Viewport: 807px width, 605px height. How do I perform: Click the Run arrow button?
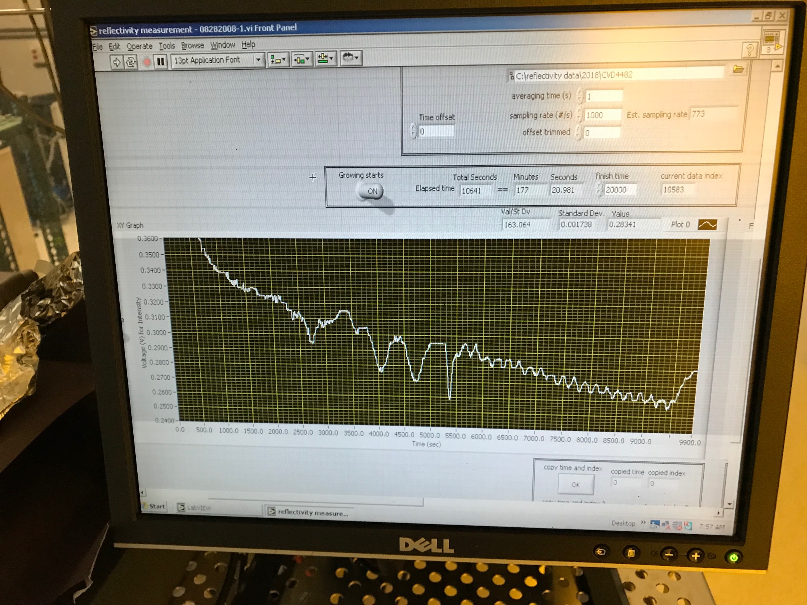116,62
